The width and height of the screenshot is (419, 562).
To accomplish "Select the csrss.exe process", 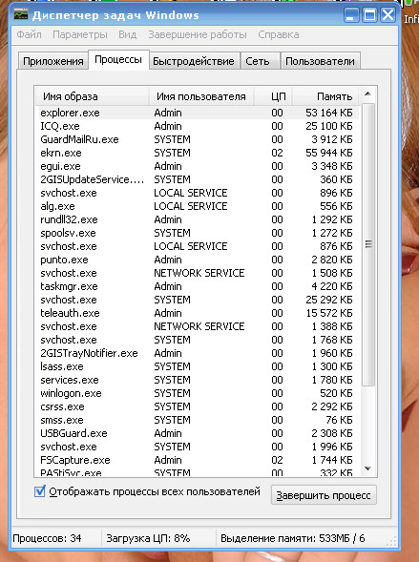I will pos(197,406).
